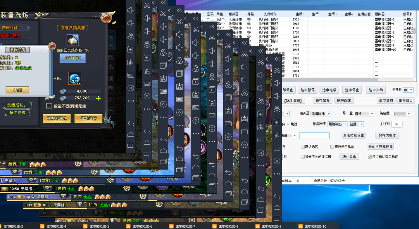Open the 角色数 dropdown

pyautogui.click(x=402, y=113)
